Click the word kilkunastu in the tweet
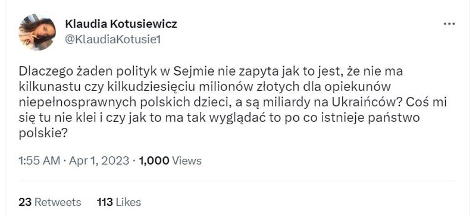This screenshot has width=476, height=217. click(43, 87)
